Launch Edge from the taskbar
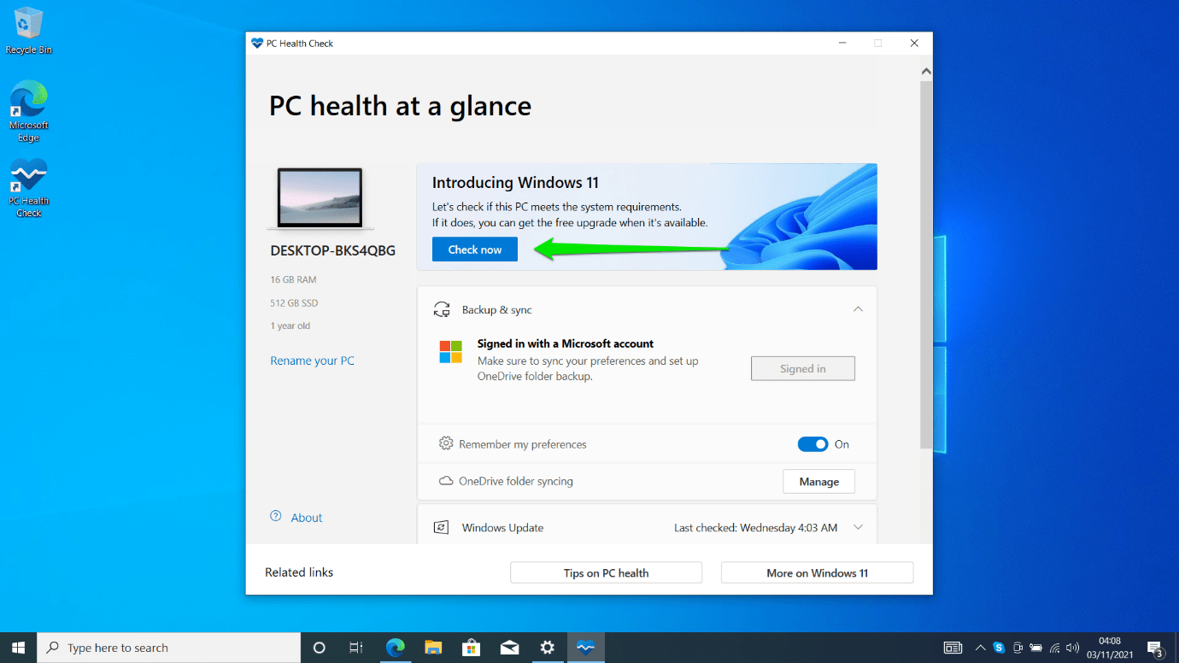The image size is (1179, 663). point(395,648)
